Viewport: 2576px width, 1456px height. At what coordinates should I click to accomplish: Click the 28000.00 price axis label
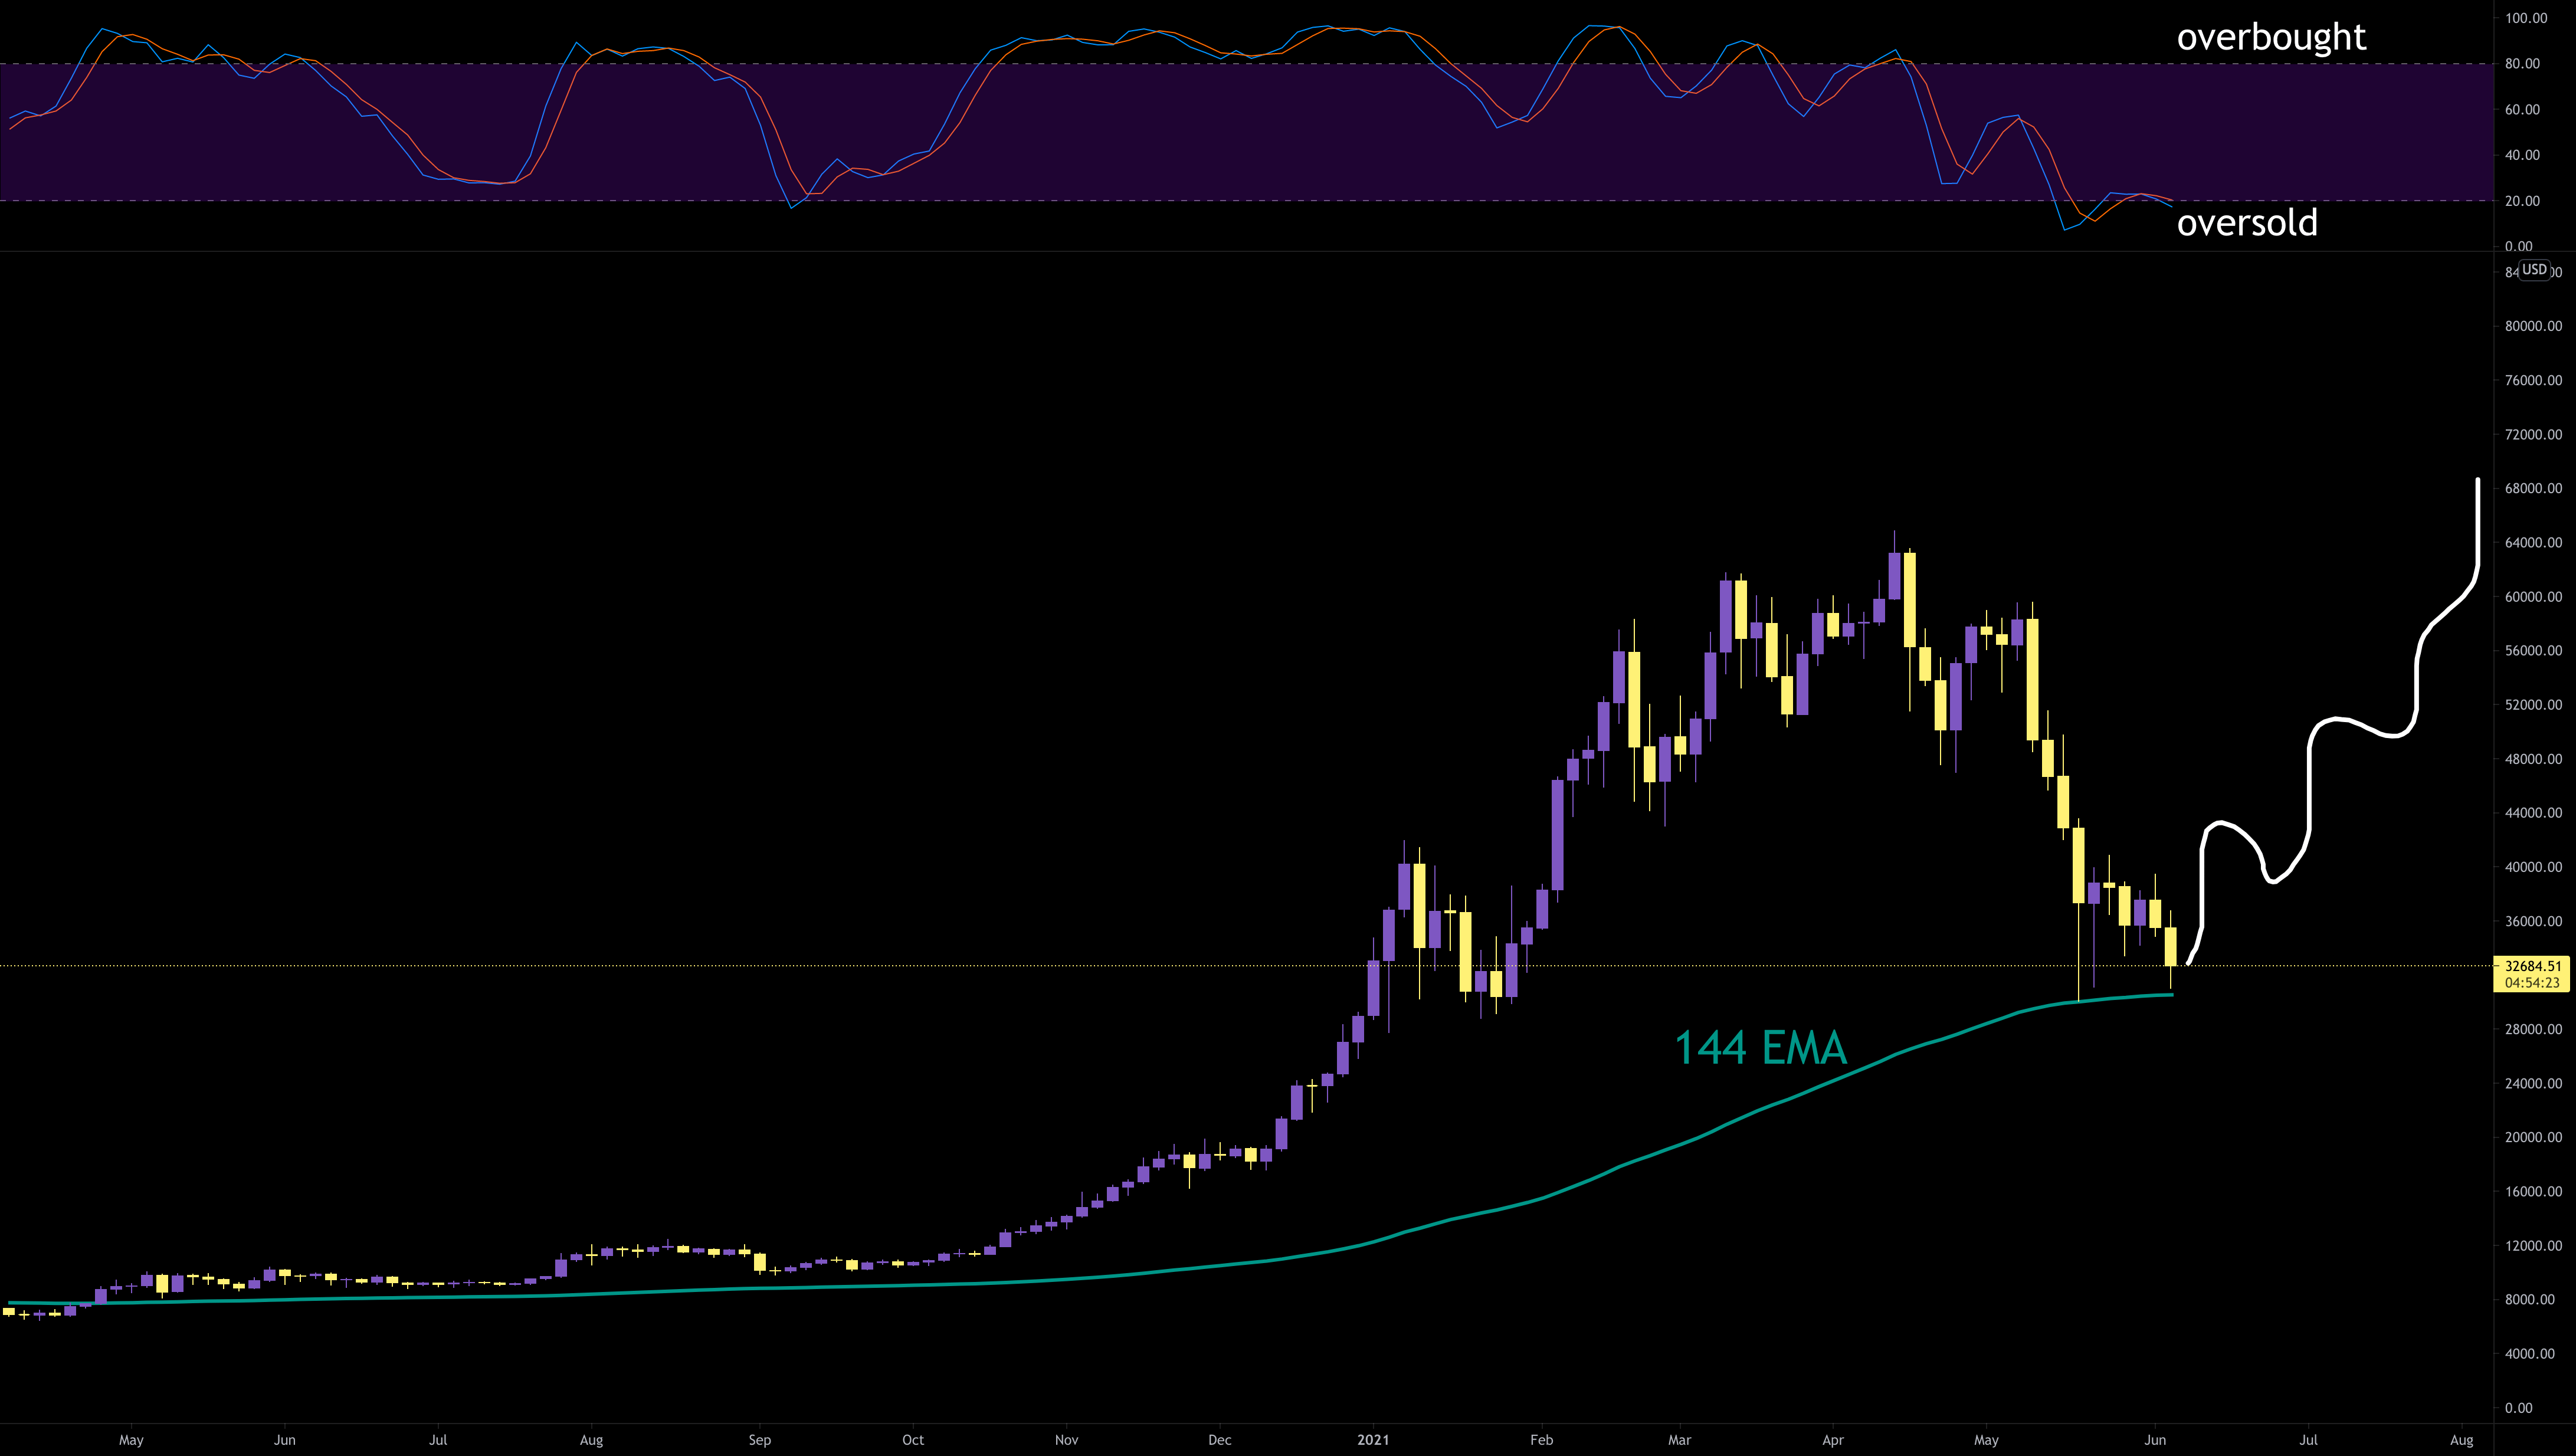tap(2533, 1028)
